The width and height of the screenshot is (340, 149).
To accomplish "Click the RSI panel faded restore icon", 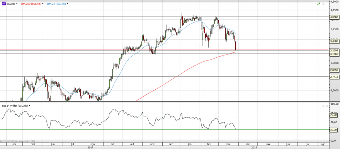I will pyautogui.click(x=323, y=105).
